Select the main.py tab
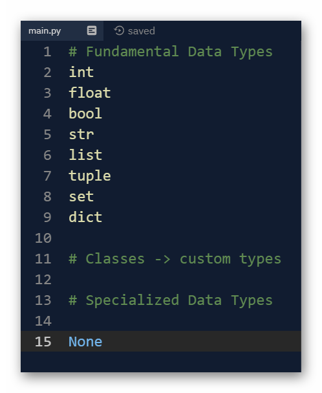 coord(62,31)
